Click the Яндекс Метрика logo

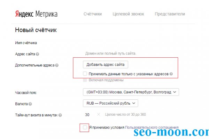[36, 14]
